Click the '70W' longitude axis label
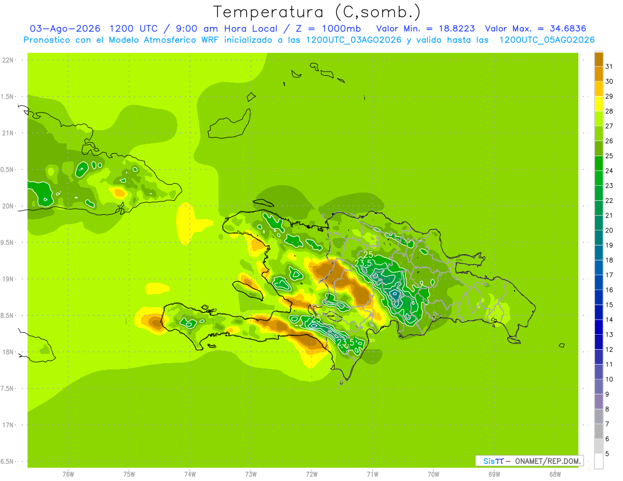Image resolution: width=623 pixels, height=481 pixels. pyautogui.click(x=434, y=474)
